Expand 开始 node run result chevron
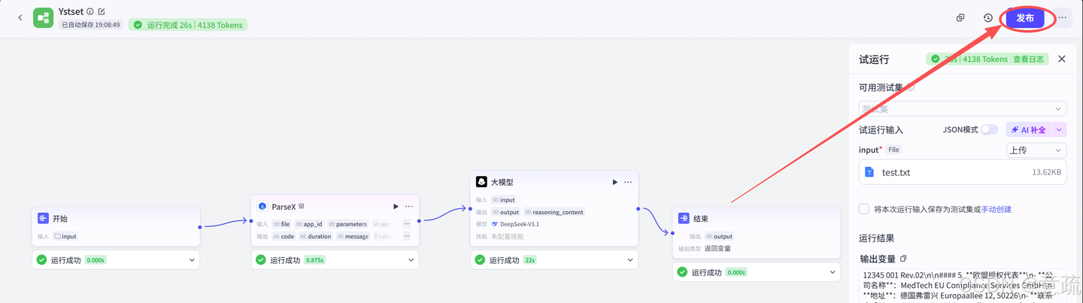This screenshot has width=1083, height=303. click(x=193, y=260)
